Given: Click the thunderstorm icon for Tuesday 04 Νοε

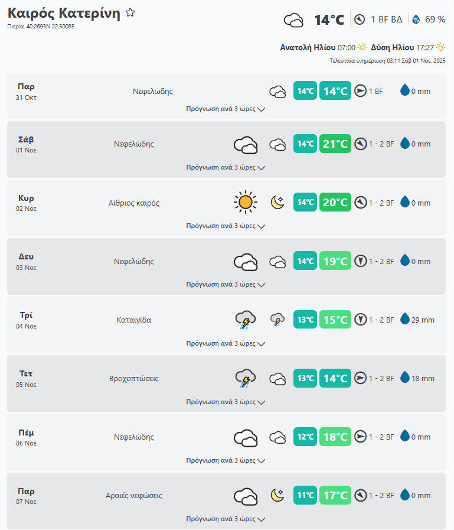Looking at the screenshot, I should [245, 320].
